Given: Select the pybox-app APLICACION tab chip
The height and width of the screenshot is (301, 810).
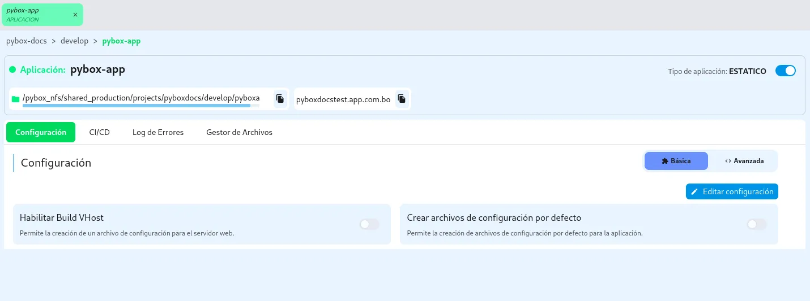Looking at the screenshot, I should tap(42, 15).
